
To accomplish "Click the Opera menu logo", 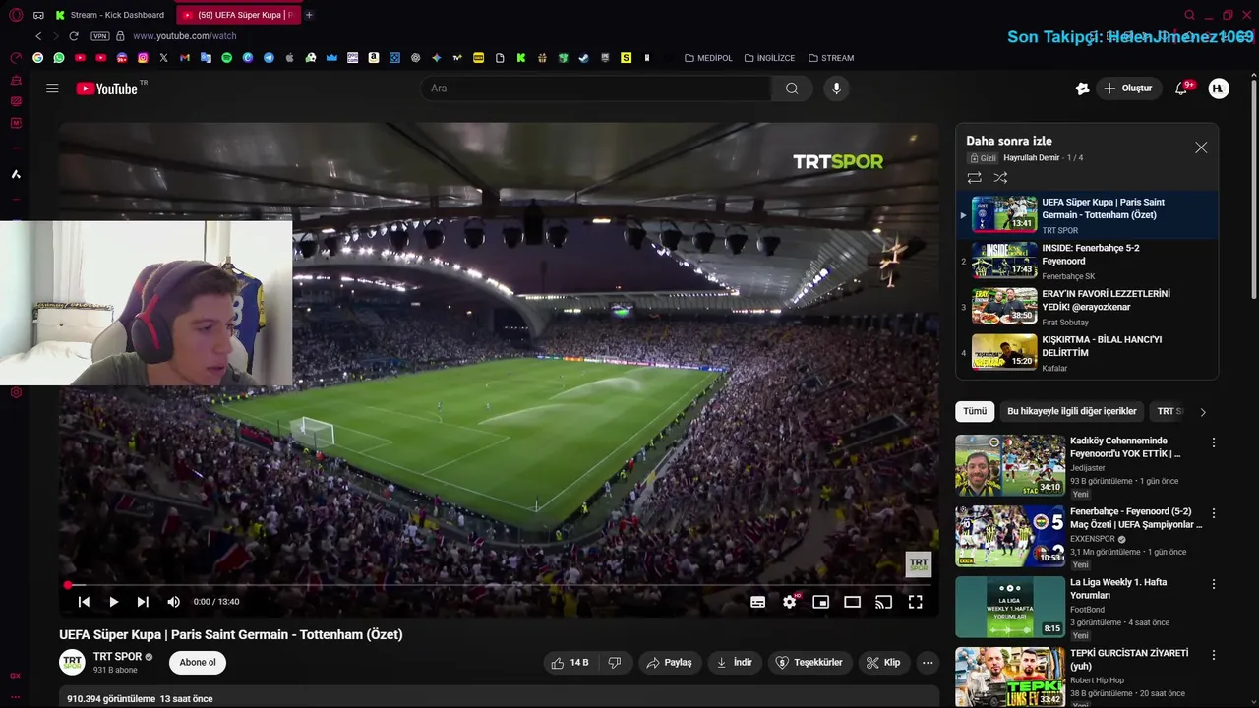I will 16,15.
